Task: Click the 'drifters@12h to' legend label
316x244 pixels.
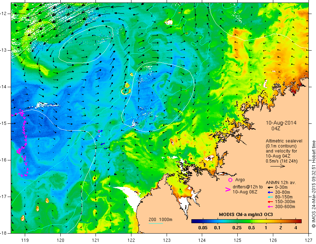Action: click(248, 187)
